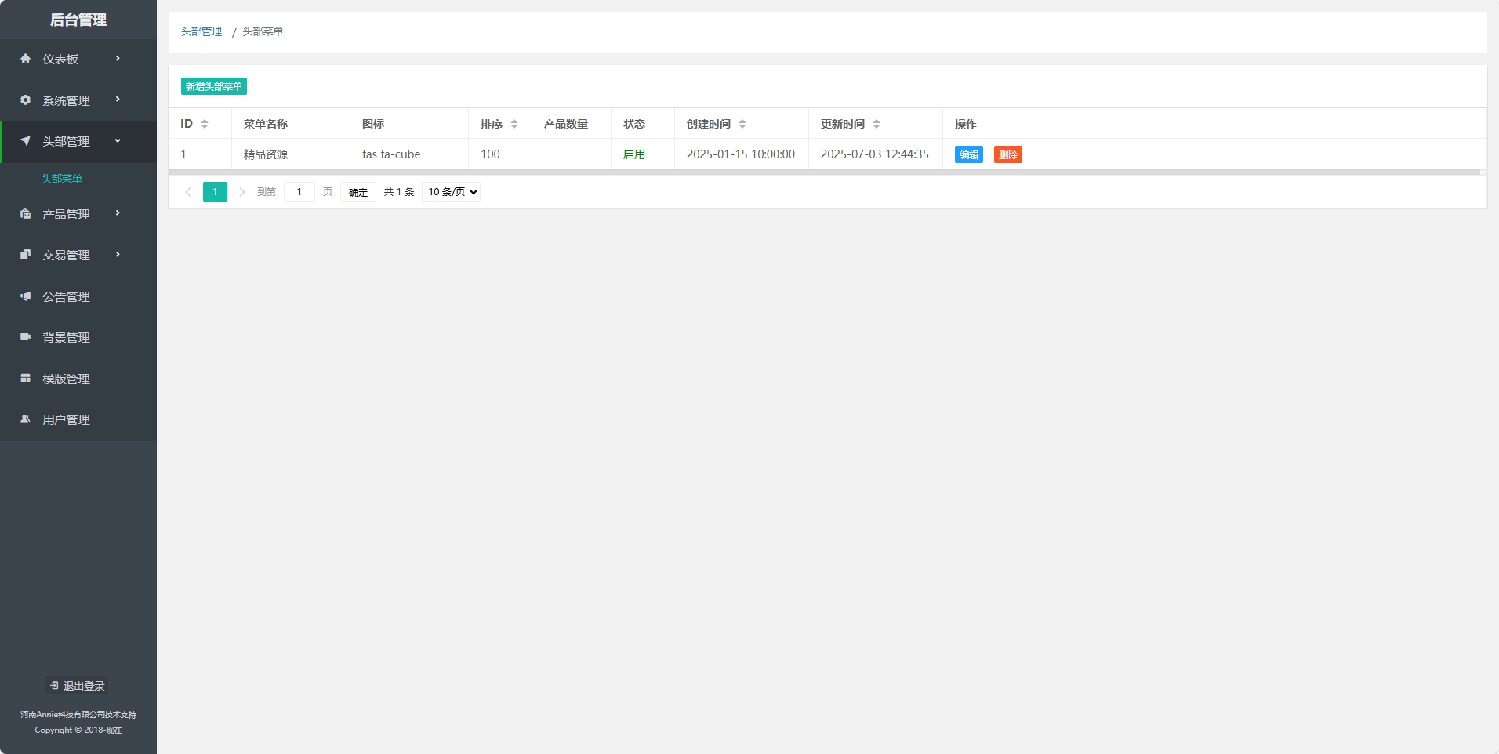The width and height of the screenshot is (1499, 754).
Task: Click the megaphone icon for 公告管理
Action: [x=25, y=296]
